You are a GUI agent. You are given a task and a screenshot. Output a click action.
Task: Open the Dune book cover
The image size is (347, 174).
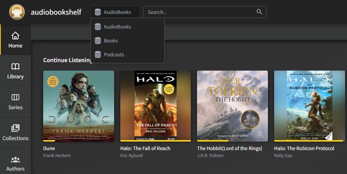click(79, 106)
